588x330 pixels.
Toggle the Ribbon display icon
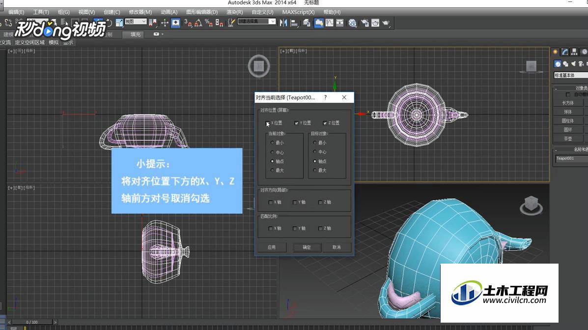pyautogui.click(x=319, y=23)
